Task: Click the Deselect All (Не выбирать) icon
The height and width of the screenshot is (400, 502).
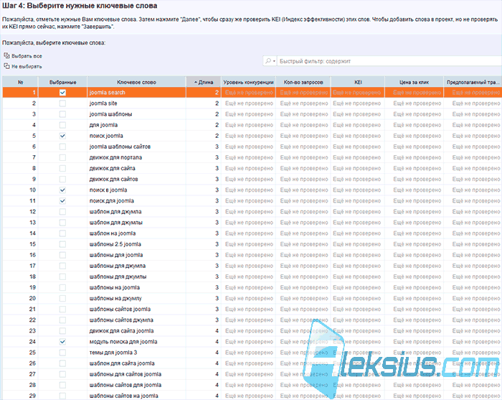Action: click(6, 66)
